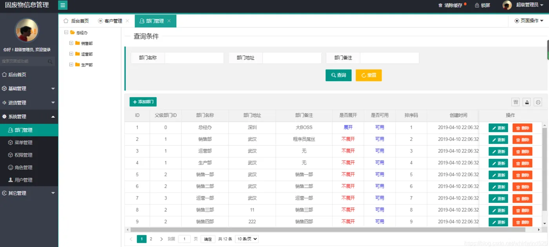Collapse the 总经办 tree node
Image resolution: width=549 pixels, height=247 pixels.
click(66, 33)
